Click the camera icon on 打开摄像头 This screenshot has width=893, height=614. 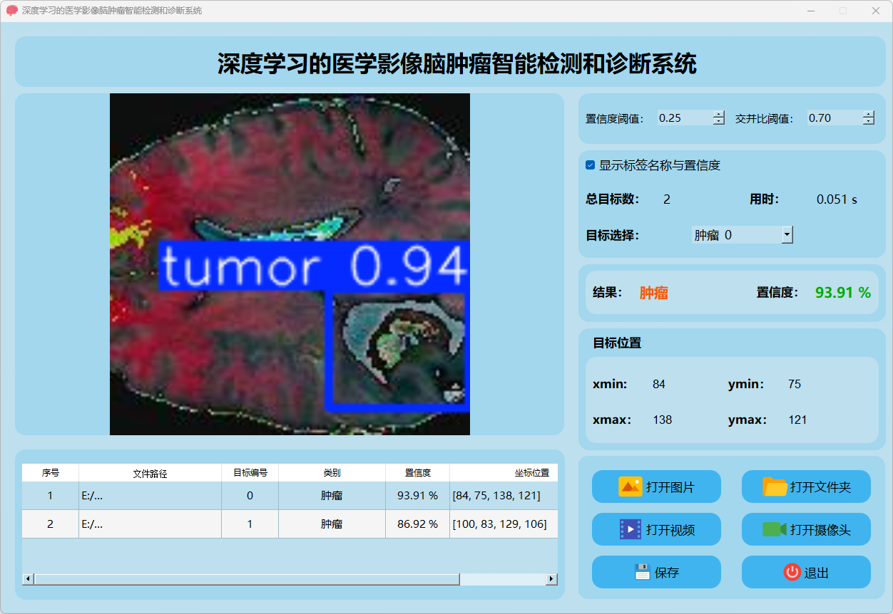774,529
